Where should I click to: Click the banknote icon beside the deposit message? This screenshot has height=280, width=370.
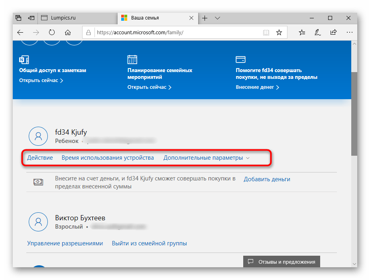coord(38,182)
